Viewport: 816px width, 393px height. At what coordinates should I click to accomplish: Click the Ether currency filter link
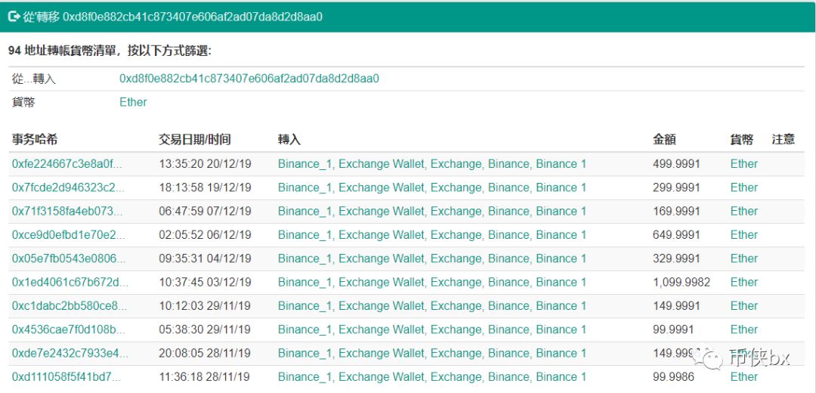point(133,102)
